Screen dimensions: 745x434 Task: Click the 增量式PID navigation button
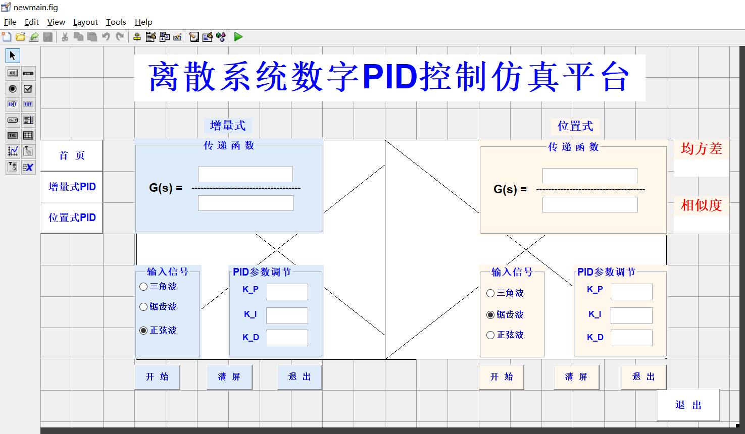pos(71,187)
